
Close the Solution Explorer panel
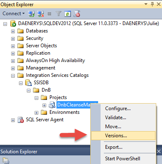click(159, 152)
